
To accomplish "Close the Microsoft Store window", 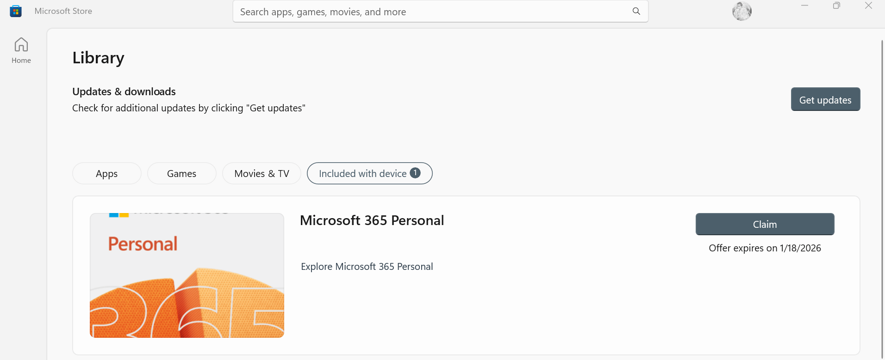I will tap(868, 6).
